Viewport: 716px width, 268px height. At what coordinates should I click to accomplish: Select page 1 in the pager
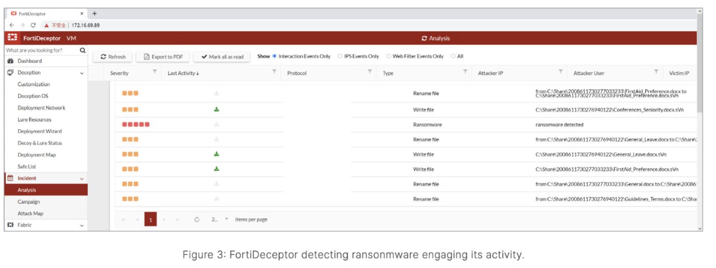tap(151, 219)
